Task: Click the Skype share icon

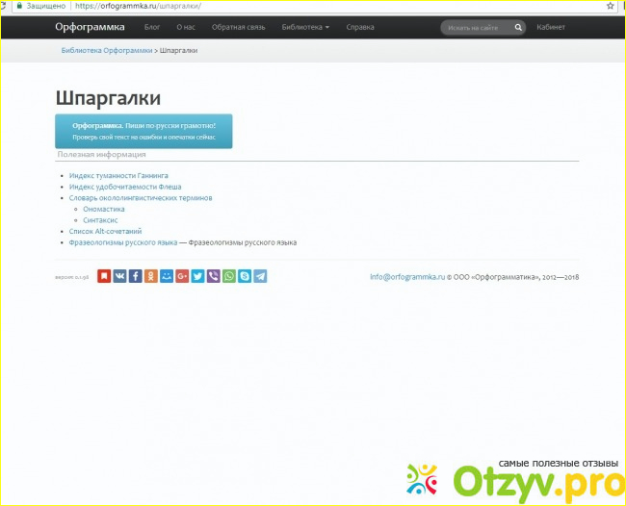Action: click(x=245, y=276)
